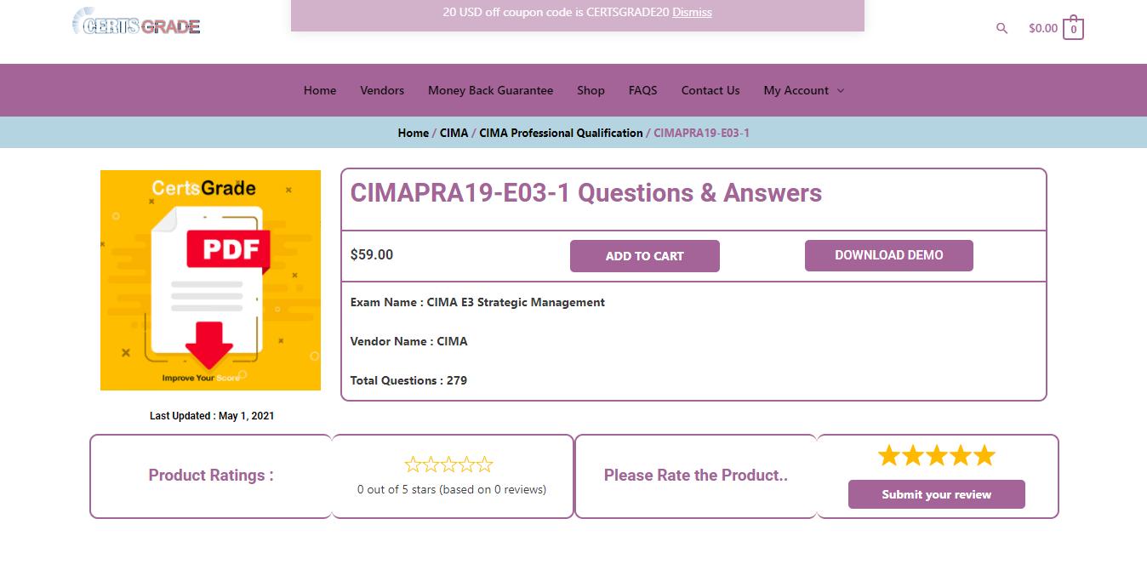1147x570 pixels.
Task: Click the Product Ratings label
Action: [211, 475]
